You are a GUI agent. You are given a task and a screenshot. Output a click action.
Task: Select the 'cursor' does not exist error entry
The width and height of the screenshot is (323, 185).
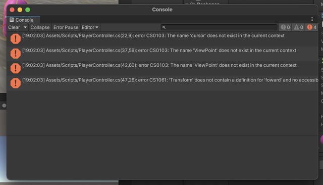pyautogui.click(x=163, y=39)
